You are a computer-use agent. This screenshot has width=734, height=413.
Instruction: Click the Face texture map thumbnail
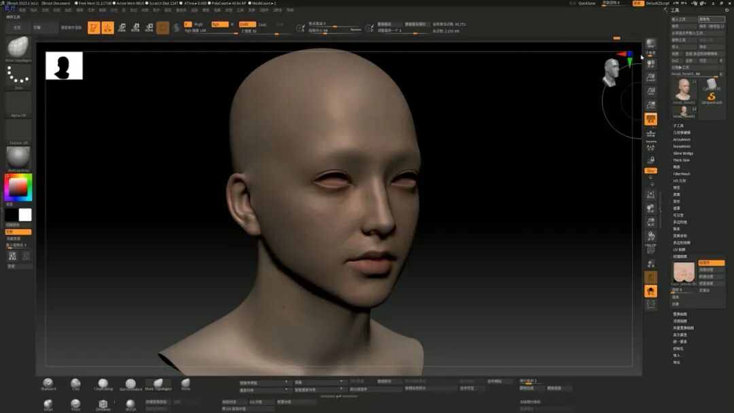(x=684, y=272)
